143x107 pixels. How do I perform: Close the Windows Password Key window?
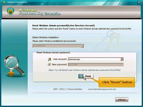(139, 2)
